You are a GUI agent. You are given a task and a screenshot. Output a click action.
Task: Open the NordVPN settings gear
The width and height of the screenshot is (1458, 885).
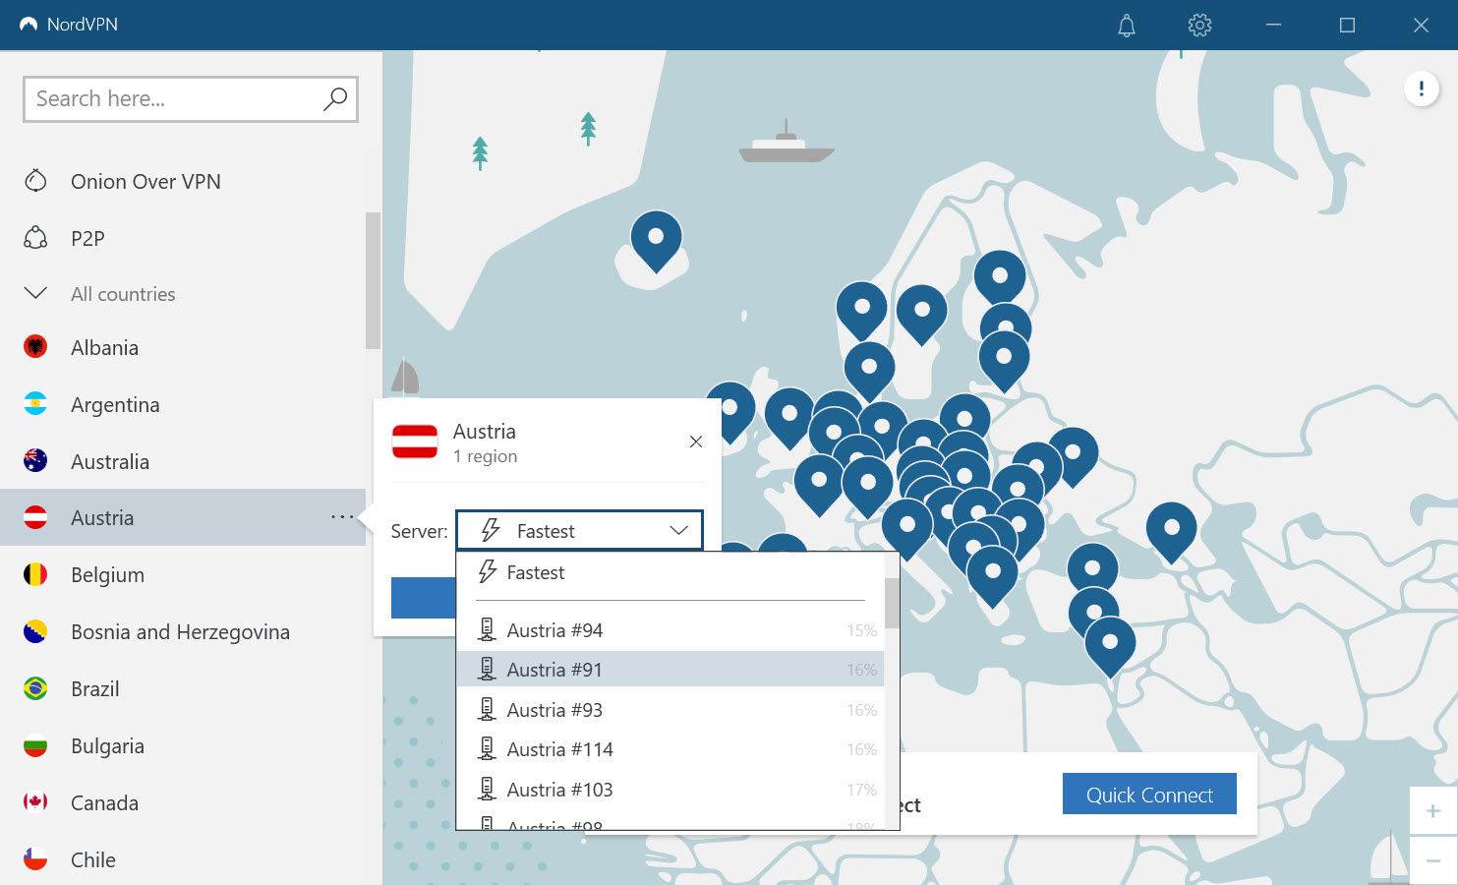pos(1199,26)
